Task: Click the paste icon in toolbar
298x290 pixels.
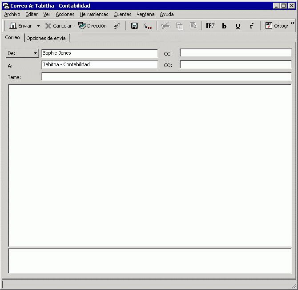Action: click(193, 26)
